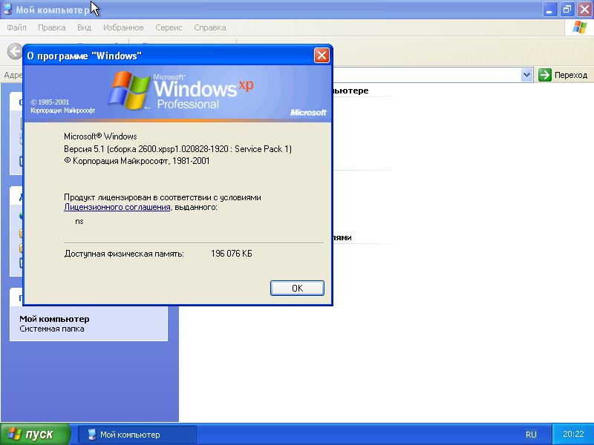Click the computer icon in taskbar button

(91, 435)
